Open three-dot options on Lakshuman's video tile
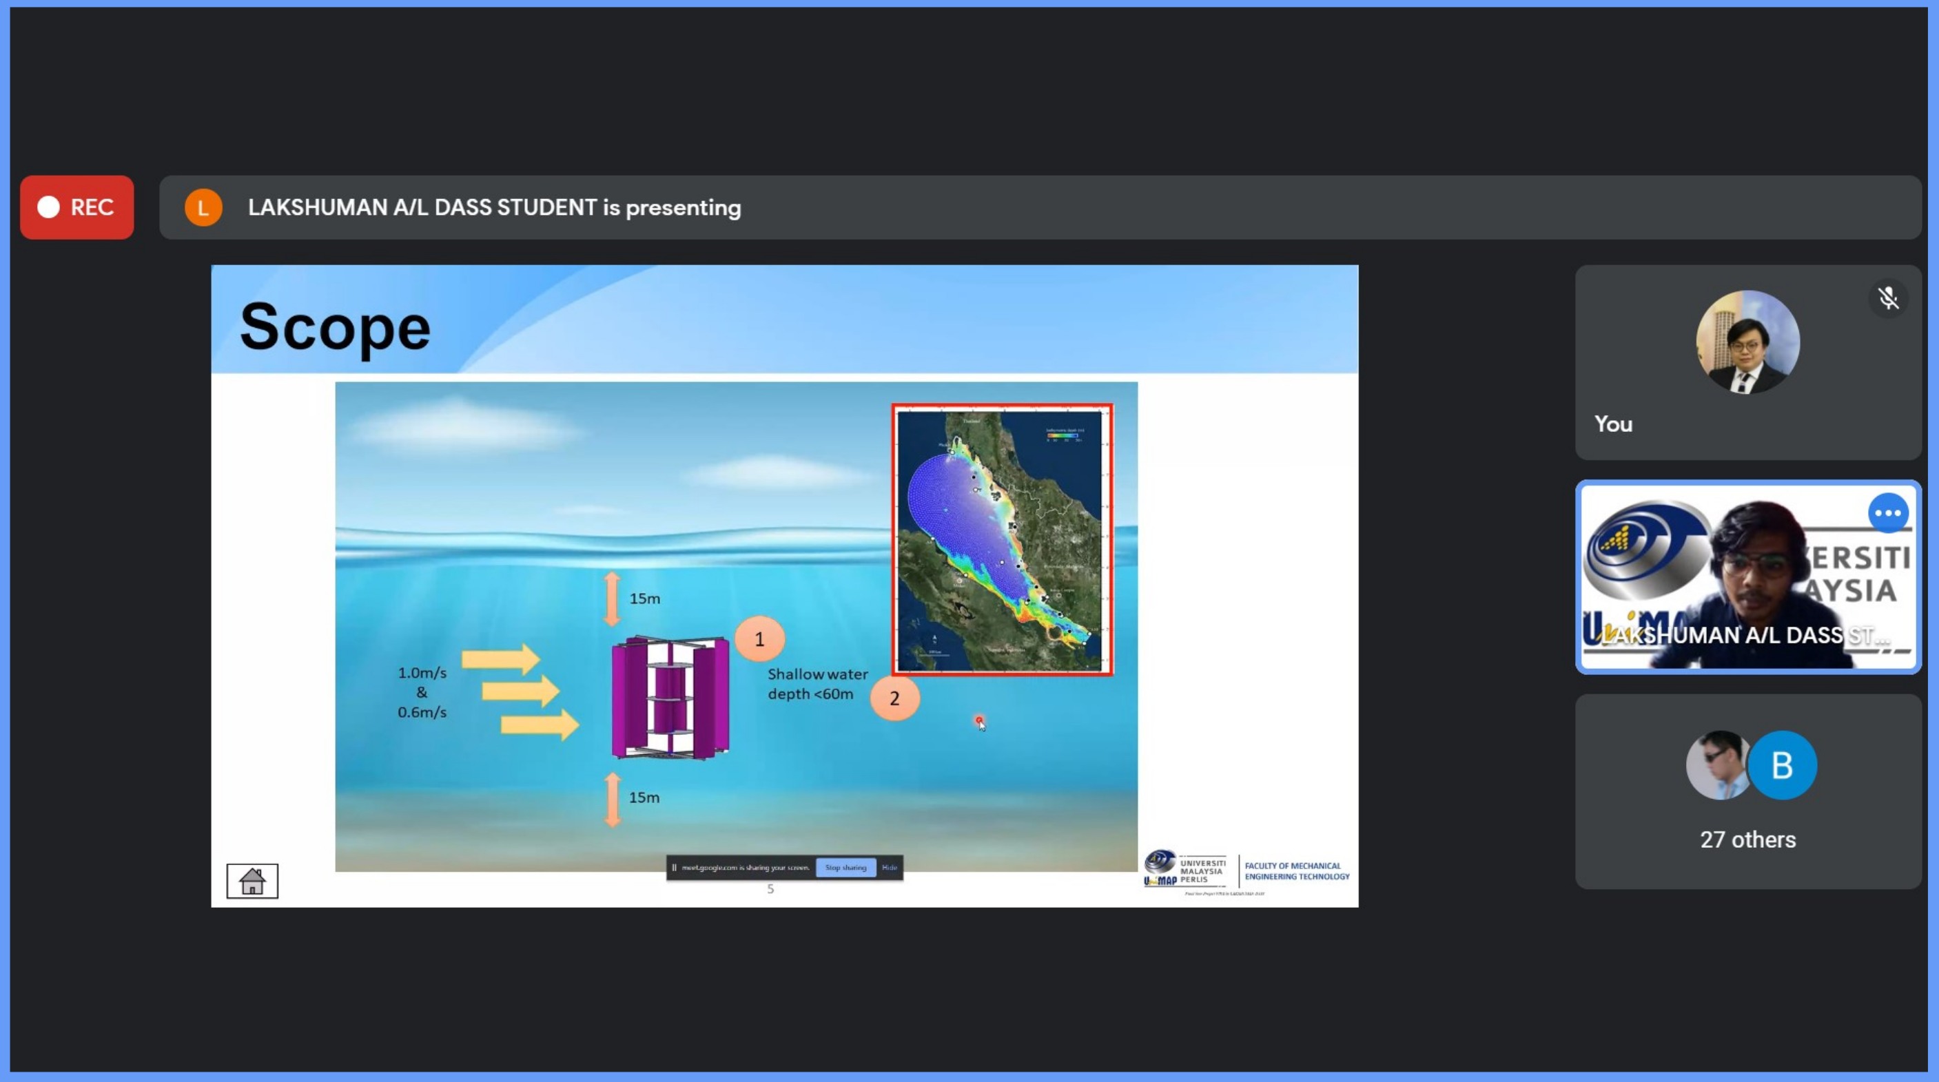 pos(1888,513)
